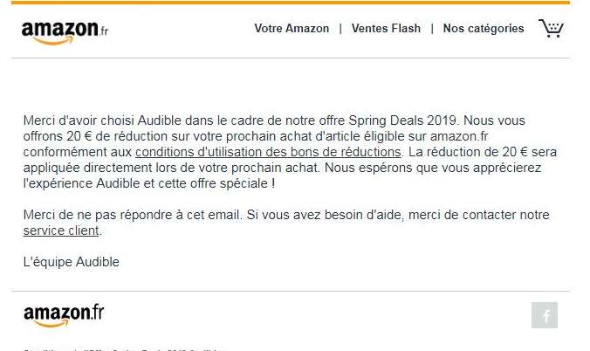The image size is (590, 351).
Task: Go to Ventes Flash
Action: click(386, 29)
